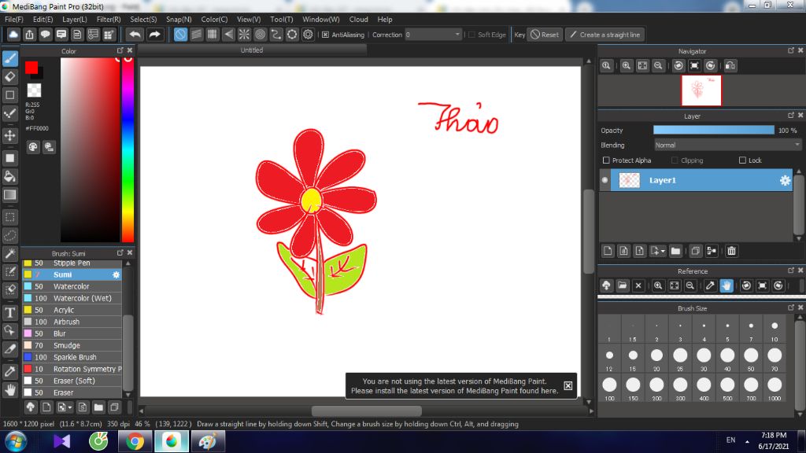Viewport: 806px width, 453px height.
Task: Select the Eraser tool in left toolbar
Action: pyautogui.click(x=9, y=77)
